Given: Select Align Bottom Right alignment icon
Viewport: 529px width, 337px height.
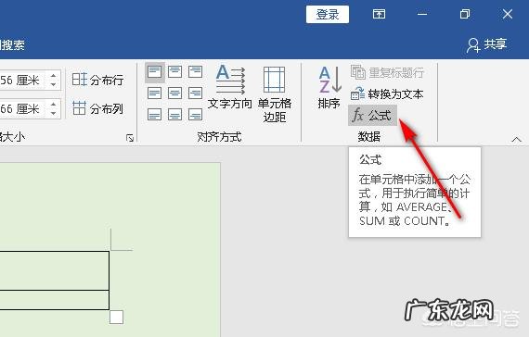Looking at the screenshot, I should pyautogui.click(x=195, y=115).
